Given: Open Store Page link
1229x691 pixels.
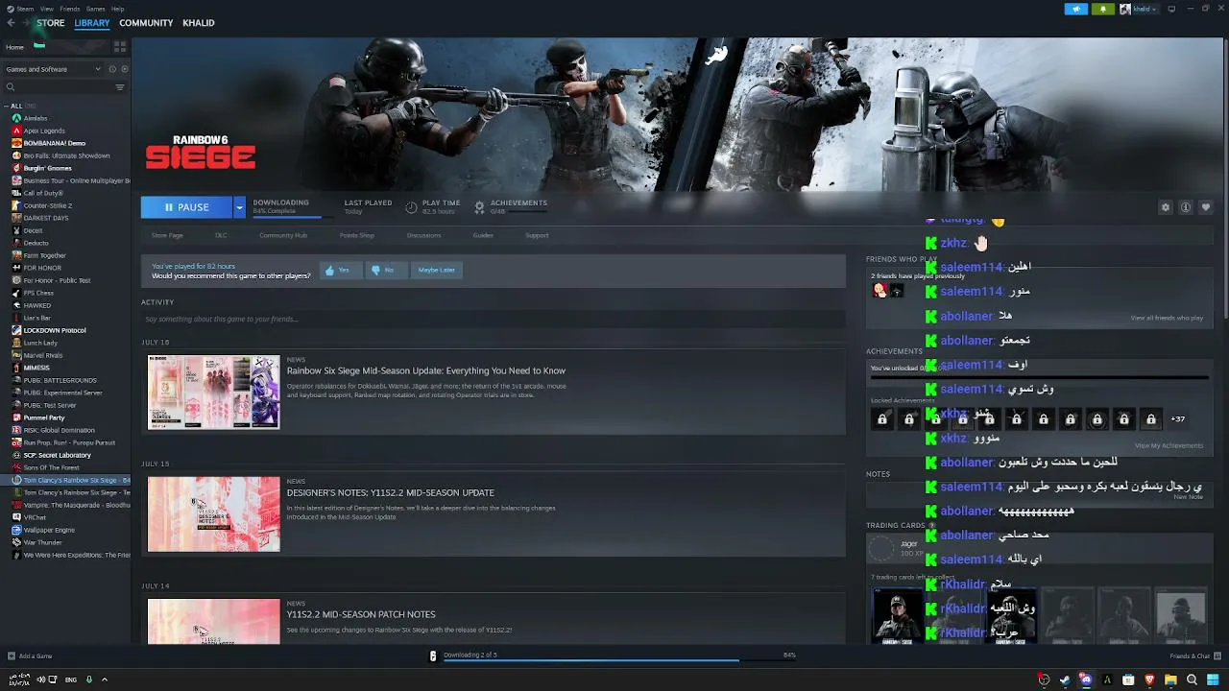Looking at the screenshot, I should (167, 235).
